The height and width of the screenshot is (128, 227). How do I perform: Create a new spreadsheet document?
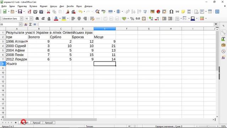point(5,12)
